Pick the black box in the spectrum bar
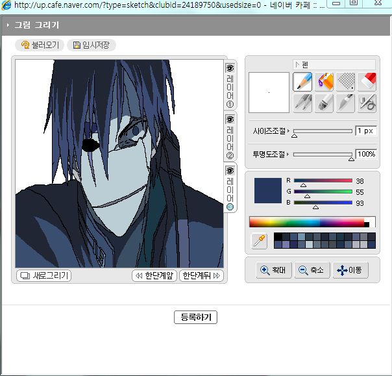This screenshot has width=392, height=376. tap(367, 225)
